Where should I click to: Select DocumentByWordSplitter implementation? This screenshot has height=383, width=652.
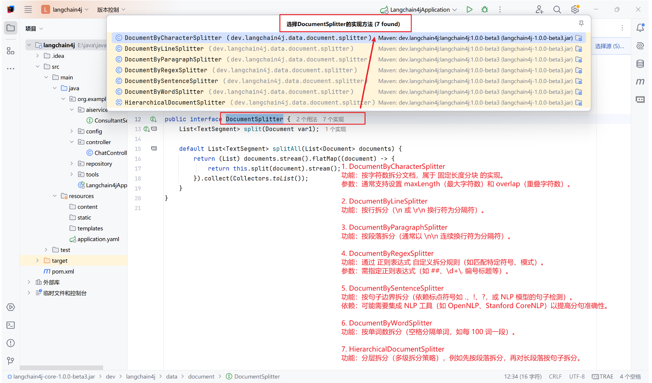click(348, 92)
